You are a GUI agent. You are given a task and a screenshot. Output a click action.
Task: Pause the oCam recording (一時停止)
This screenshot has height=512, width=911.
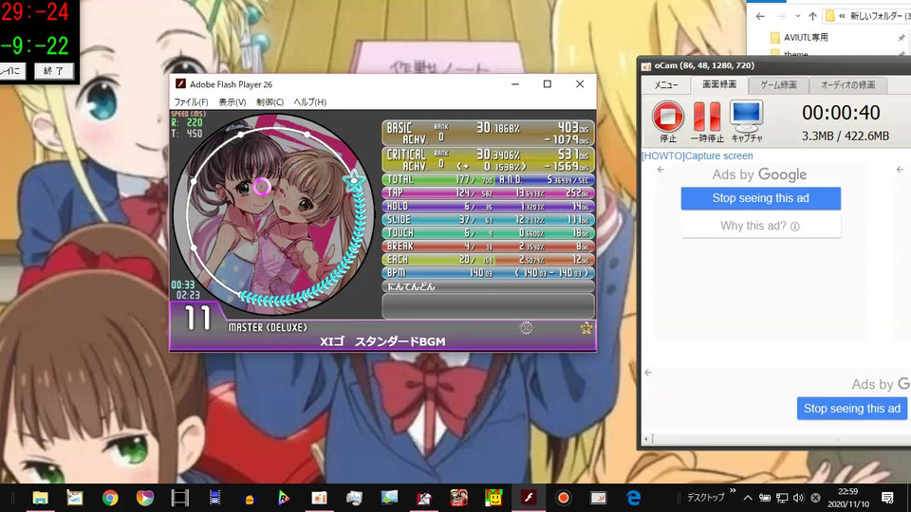click(707, 116)
